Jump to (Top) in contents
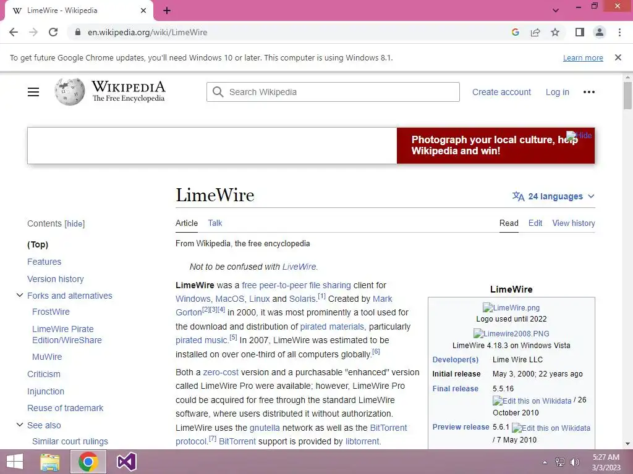633x474 pixels. pyautogui.click(x=38, y=244)
